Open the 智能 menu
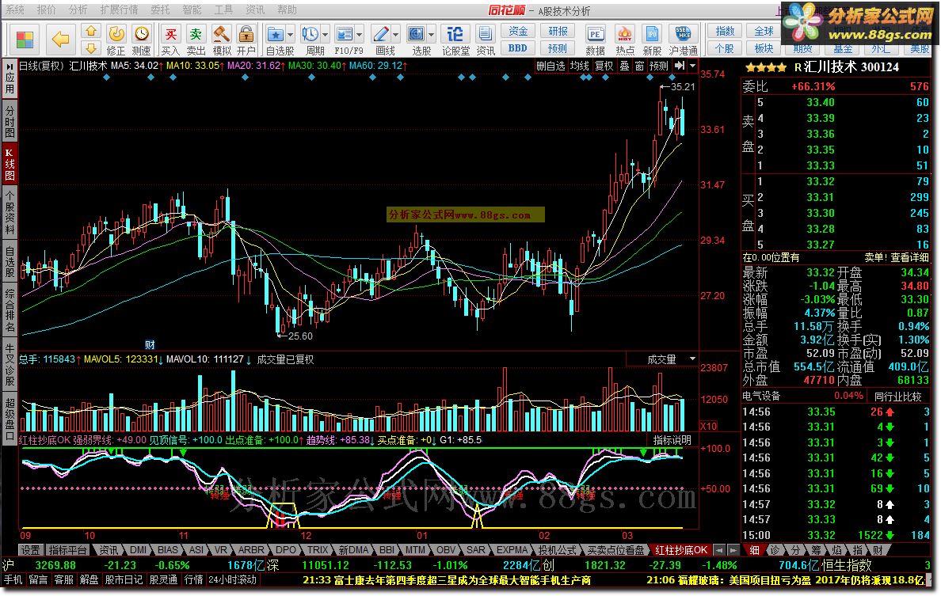941x596 pixels. [192, 9]
